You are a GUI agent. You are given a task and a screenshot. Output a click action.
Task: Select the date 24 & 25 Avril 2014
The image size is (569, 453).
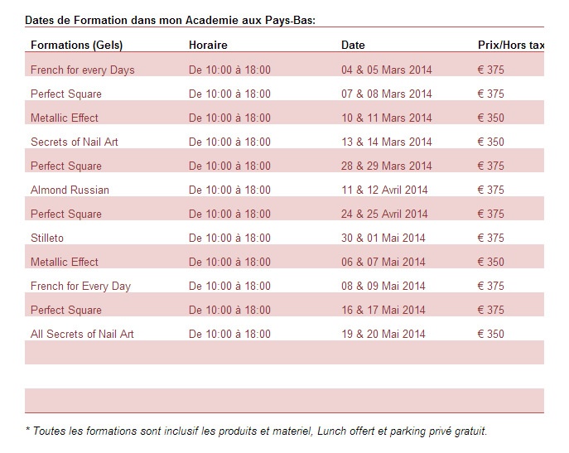[384, 214]
